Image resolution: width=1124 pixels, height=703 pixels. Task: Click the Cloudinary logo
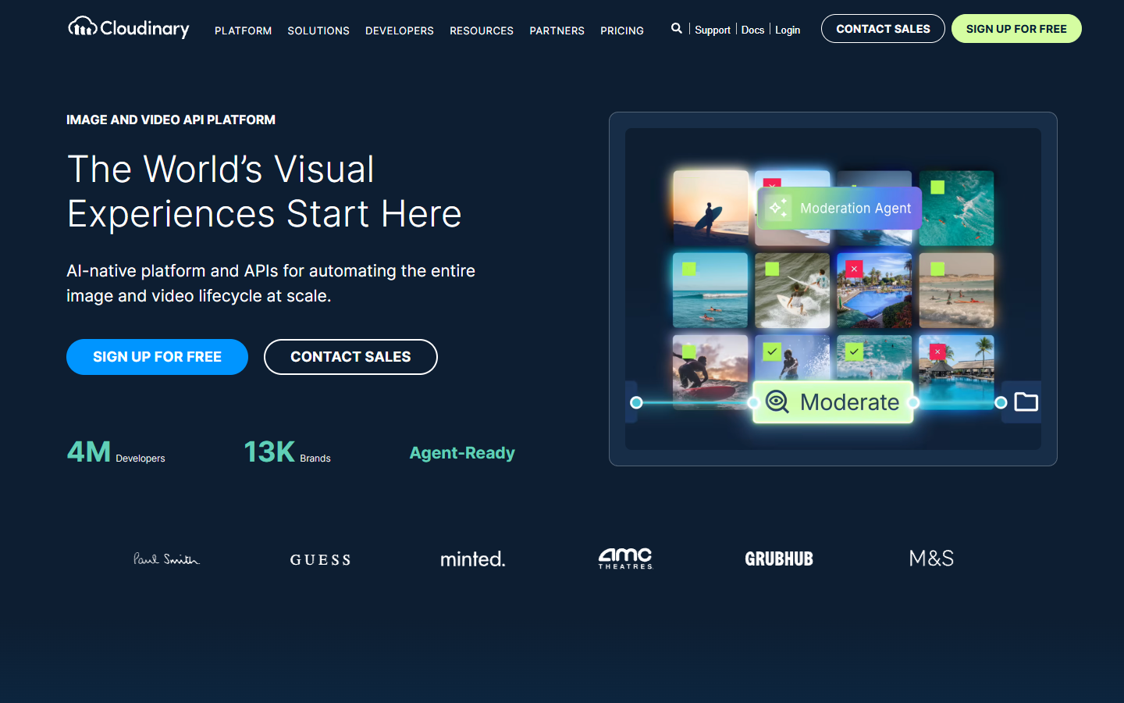click(129, 28)
